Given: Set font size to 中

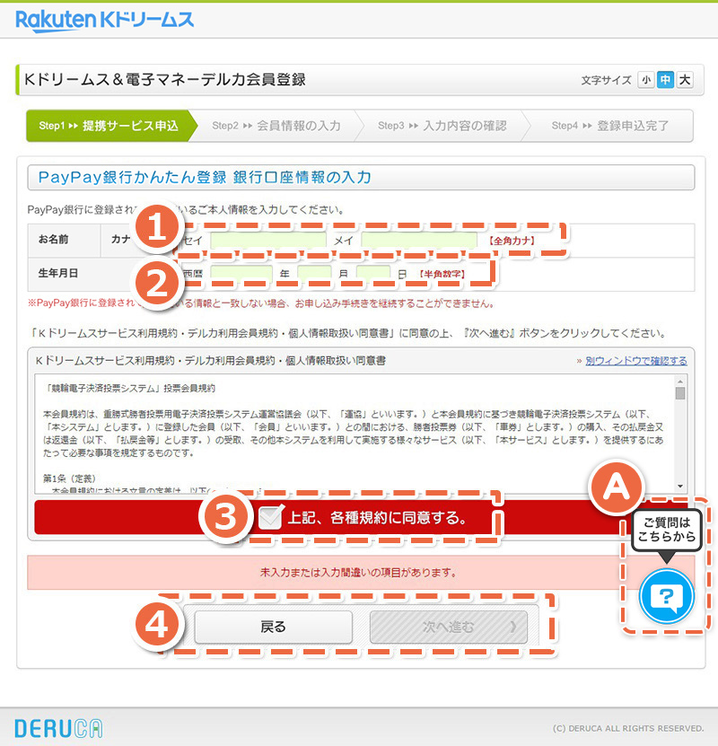Looking at the screenshot, I should pos(665,80).
